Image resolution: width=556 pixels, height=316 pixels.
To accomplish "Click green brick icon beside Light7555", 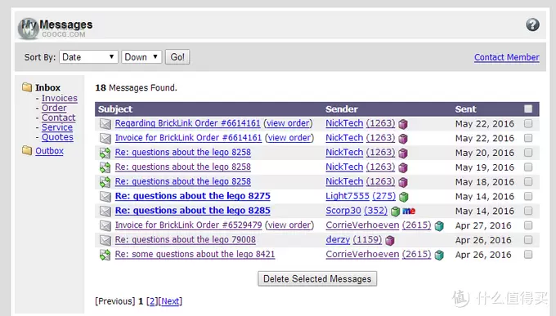I will tap(404, 197).
